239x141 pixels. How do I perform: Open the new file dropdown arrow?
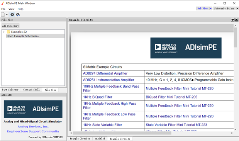click(x=7, y=15)
